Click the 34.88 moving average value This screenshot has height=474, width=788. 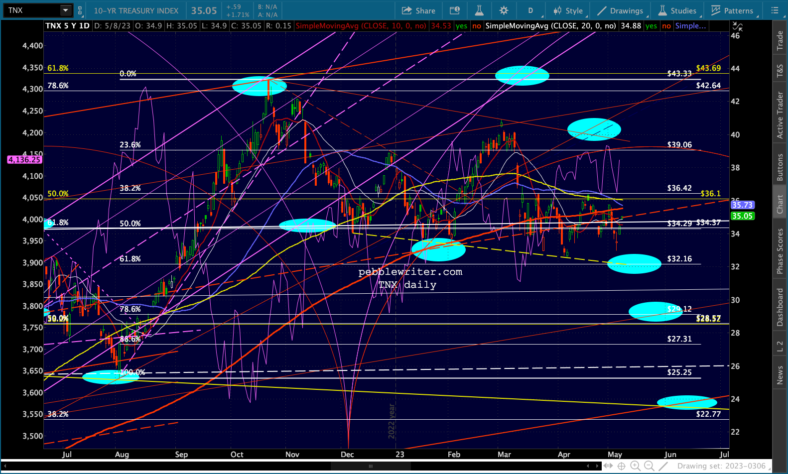click(x=631, y=26)
